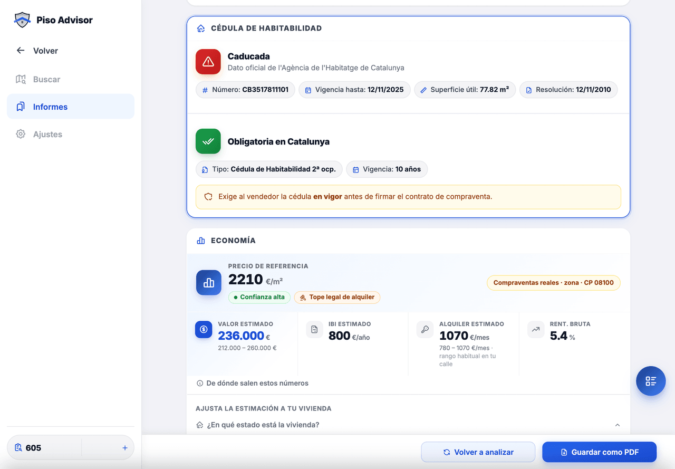Click the calendar icon in Vigencia hasta chip

(x=308, y=90)
